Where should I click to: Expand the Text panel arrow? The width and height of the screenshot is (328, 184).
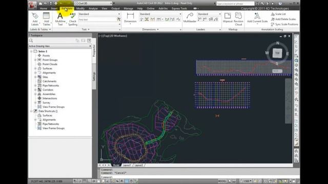click(89, 30)
